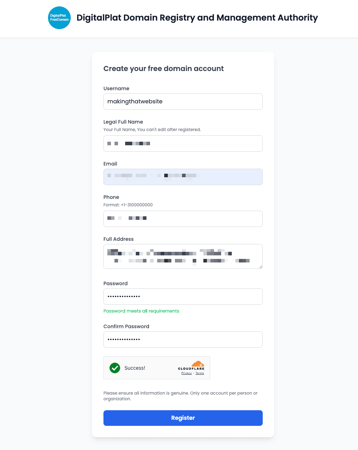The image size is (358, 450).
Task: Click the Phone number input box
Action: pos(183,219)
